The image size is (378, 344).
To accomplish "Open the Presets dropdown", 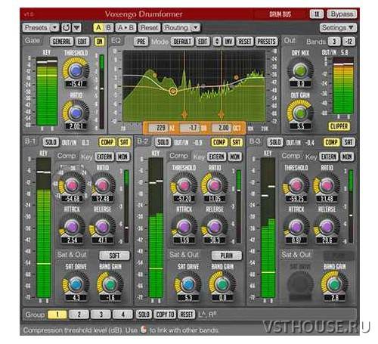I will pos(41,27).
